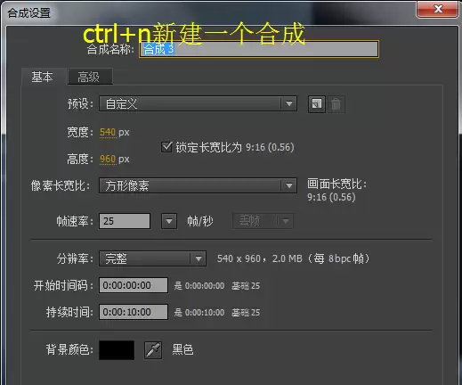Click the frame rate field showing 25
The image size is (462, 385).
(125, 221)
